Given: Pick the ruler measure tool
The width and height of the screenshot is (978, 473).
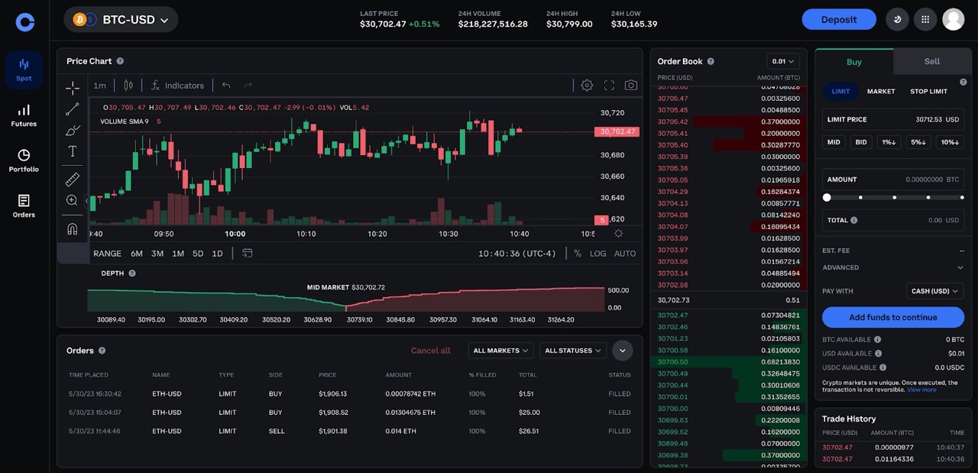Looking at the screenshot, I should click(73, 180).
